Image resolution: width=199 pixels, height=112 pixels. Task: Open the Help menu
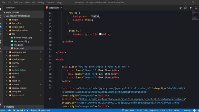pyautogui.click(x=59, y=2)
